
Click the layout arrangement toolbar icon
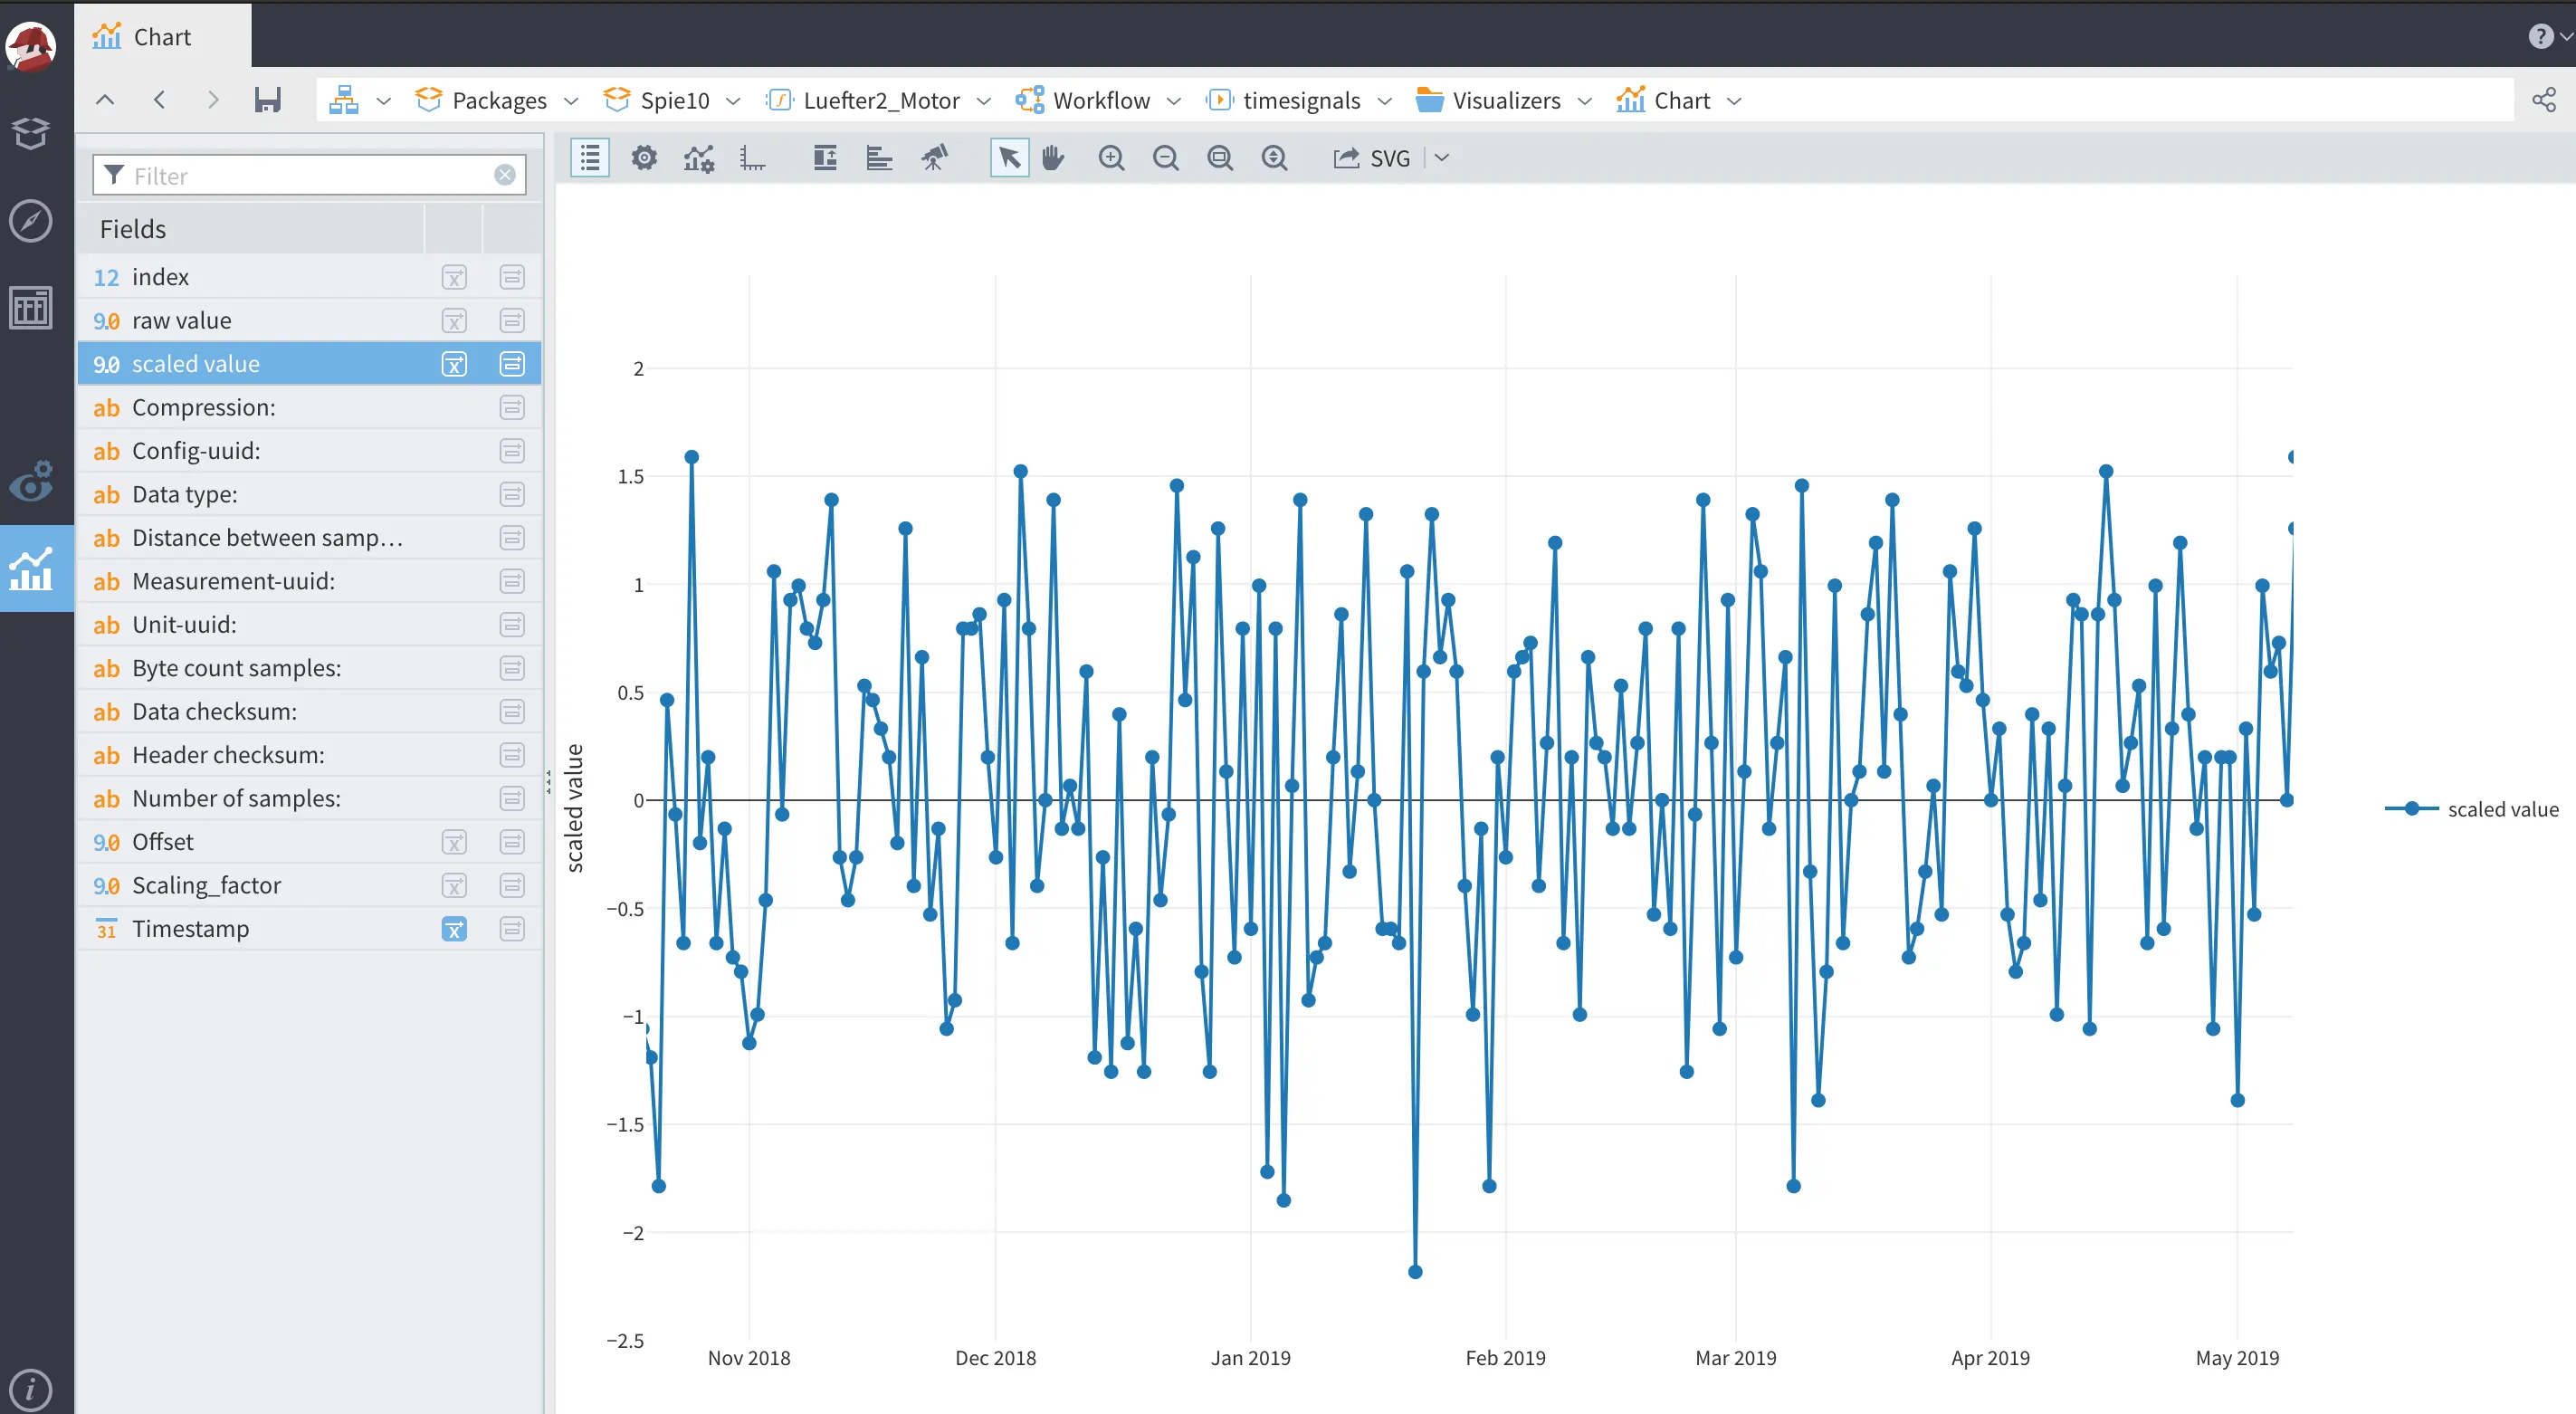tap(825, 158)
